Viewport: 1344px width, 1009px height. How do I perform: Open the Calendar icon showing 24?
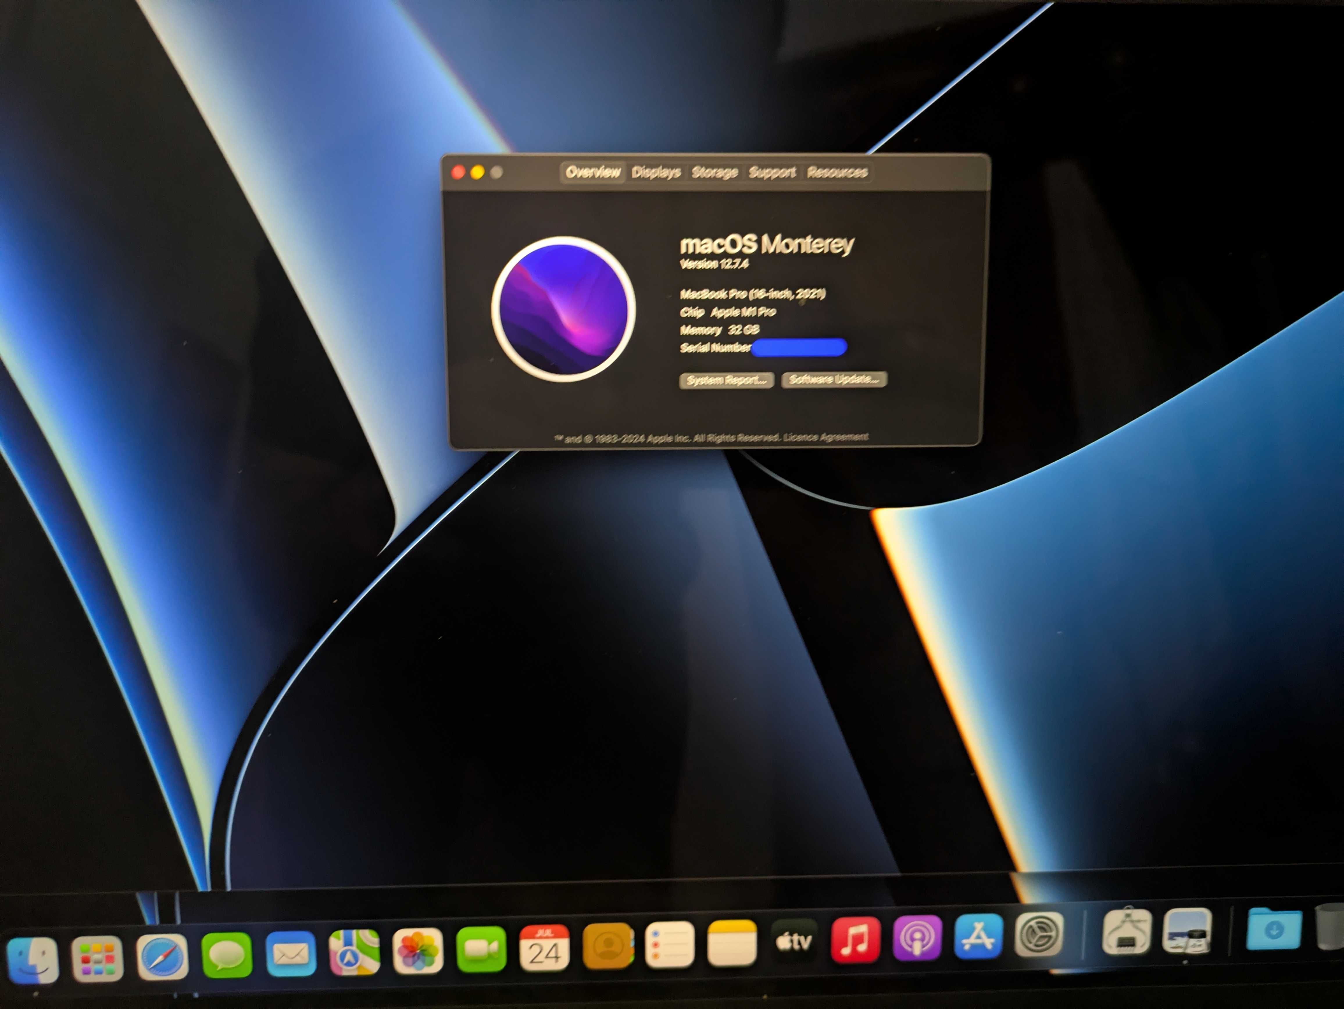[x=544, y=948]
